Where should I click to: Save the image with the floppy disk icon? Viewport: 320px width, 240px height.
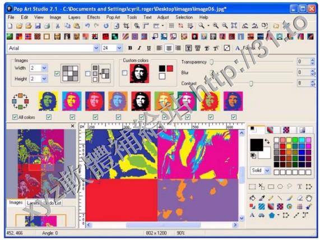[x=38, y=26]
